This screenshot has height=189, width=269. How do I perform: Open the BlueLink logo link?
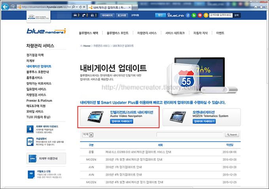point(176,15)
